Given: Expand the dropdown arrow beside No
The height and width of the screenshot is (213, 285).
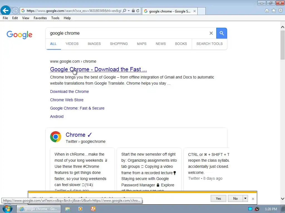Looking at the screenshot, I should (245, 199).
